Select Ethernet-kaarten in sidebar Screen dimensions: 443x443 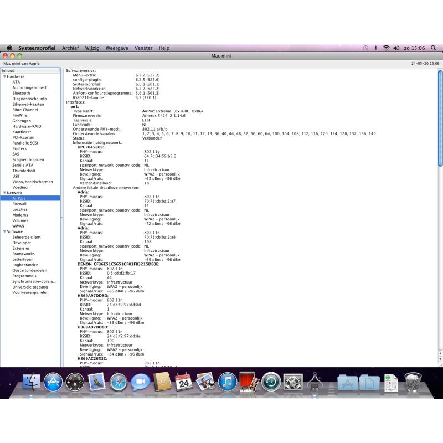click(28, 104)
